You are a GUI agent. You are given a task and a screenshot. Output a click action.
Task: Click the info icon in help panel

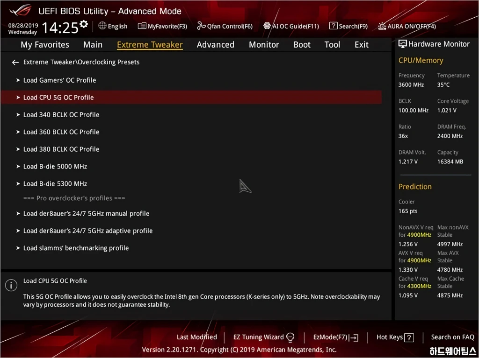tap(11, 286)
